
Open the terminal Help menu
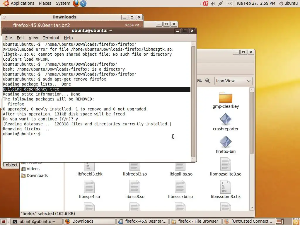point(68,38)
